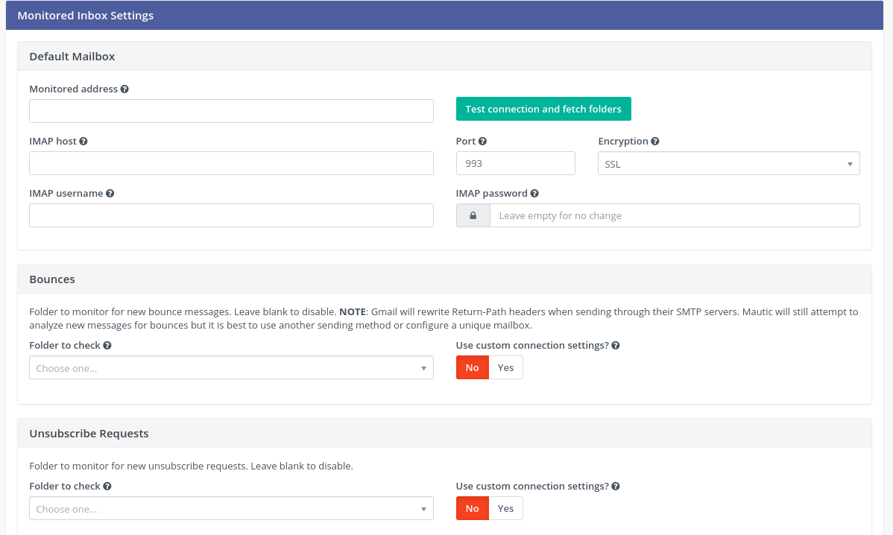Open Bounces Folder to check dropdown
The width and height of the screenshot is (893, 535).
tap(231, 368)
